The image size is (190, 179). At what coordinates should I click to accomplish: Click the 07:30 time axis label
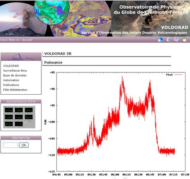click(x=185, y=174)
